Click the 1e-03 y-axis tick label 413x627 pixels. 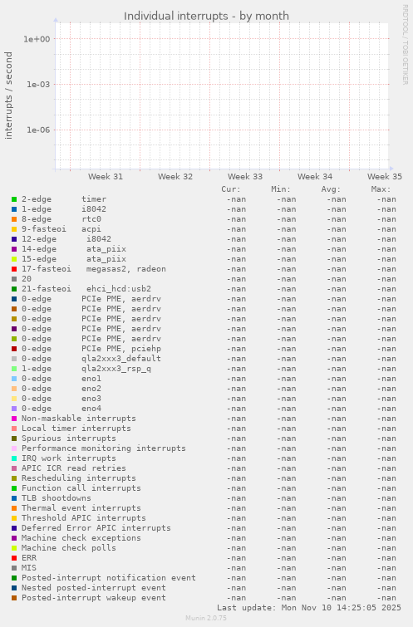[38, 85]
